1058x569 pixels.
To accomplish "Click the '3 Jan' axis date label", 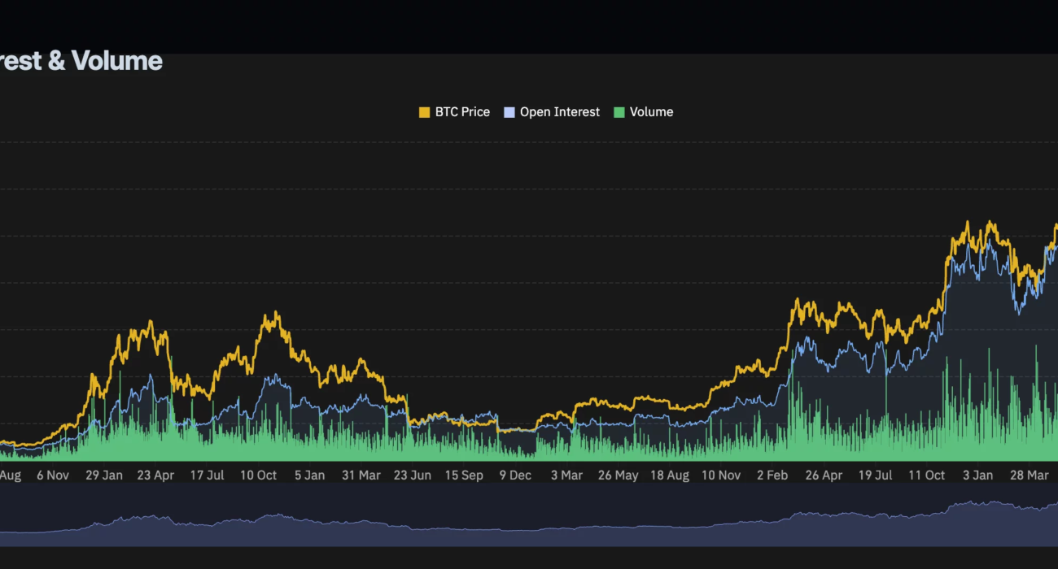I will pyautogui.click(x=977, y=476).
